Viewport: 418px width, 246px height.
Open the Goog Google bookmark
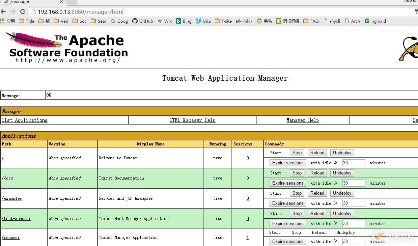pyautogui.click(x=119, y=21)
